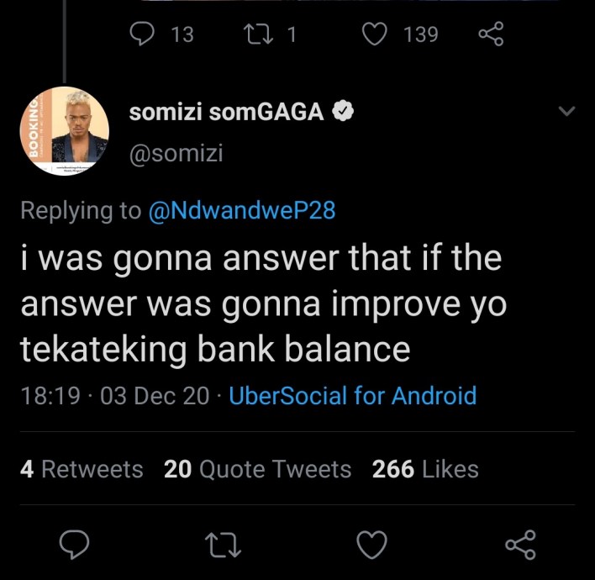Viewport: 595px width, 580px height.
Task: Tap the share icon under the main tweet
Action: pos(521,545)
